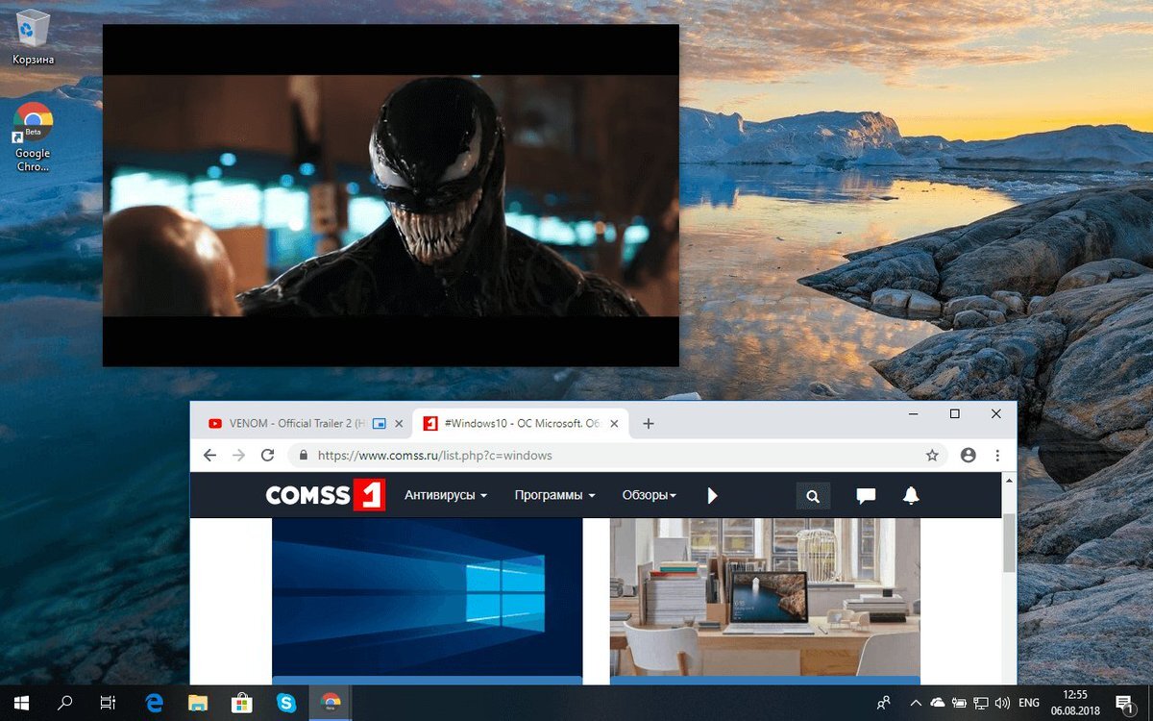Open site search magnifier
1153x721 pixels.
pyautogui.click(x=813, y=496)
